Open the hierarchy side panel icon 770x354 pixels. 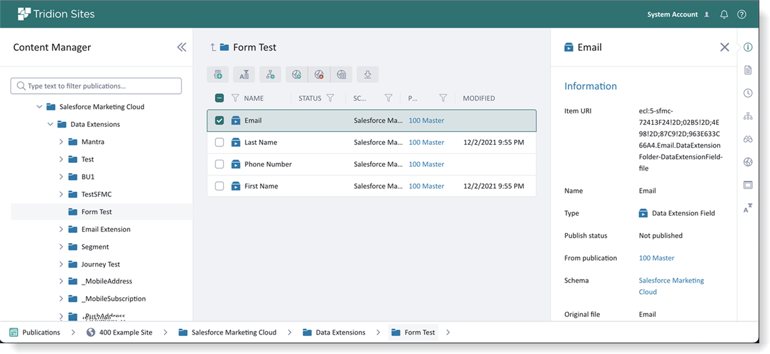coord(748,116)
